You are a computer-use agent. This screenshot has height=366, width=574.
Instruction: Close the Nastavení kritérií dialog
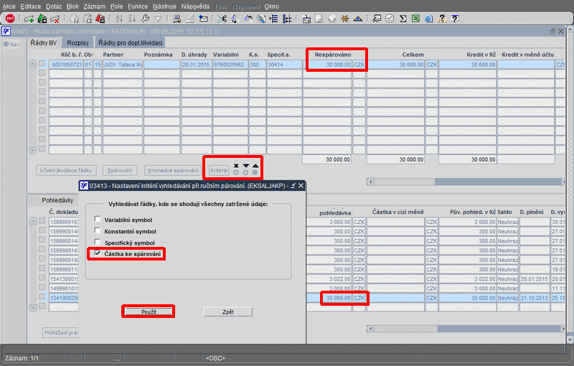click(x=301, y=186)
